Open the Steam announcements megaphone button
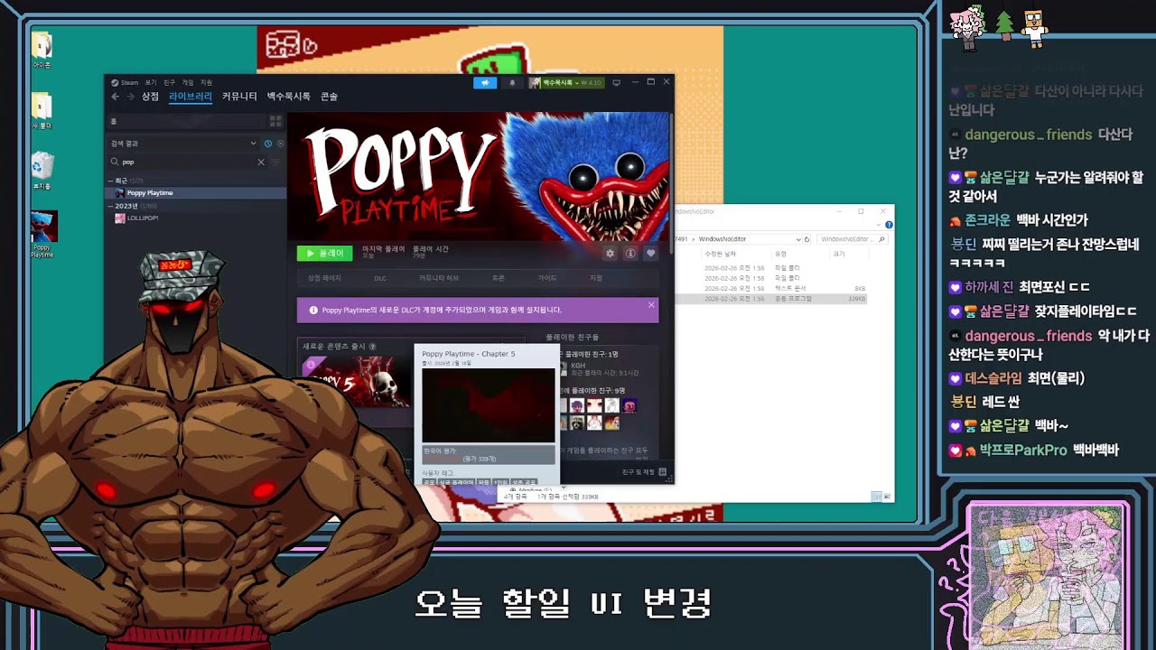Screen dimensions: 1156x650 point(485,82)
